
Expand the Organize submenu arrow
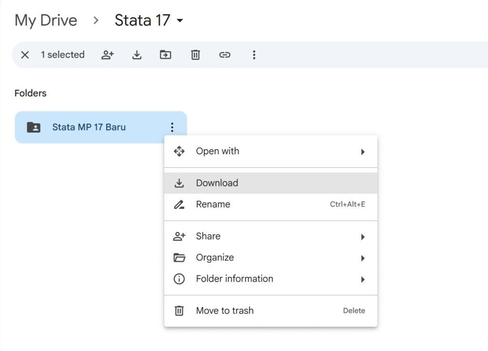coord(363,258)
